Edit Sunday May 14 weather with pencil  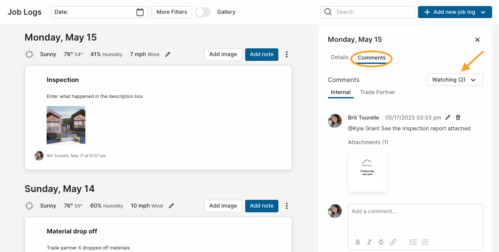pyautogui.click(x=171, y=206)
